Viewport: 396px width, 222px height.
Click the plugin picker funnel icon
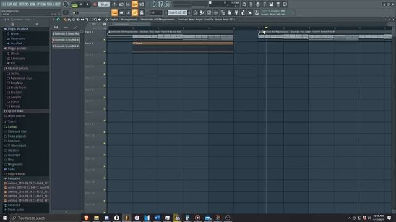pos(236,12)
